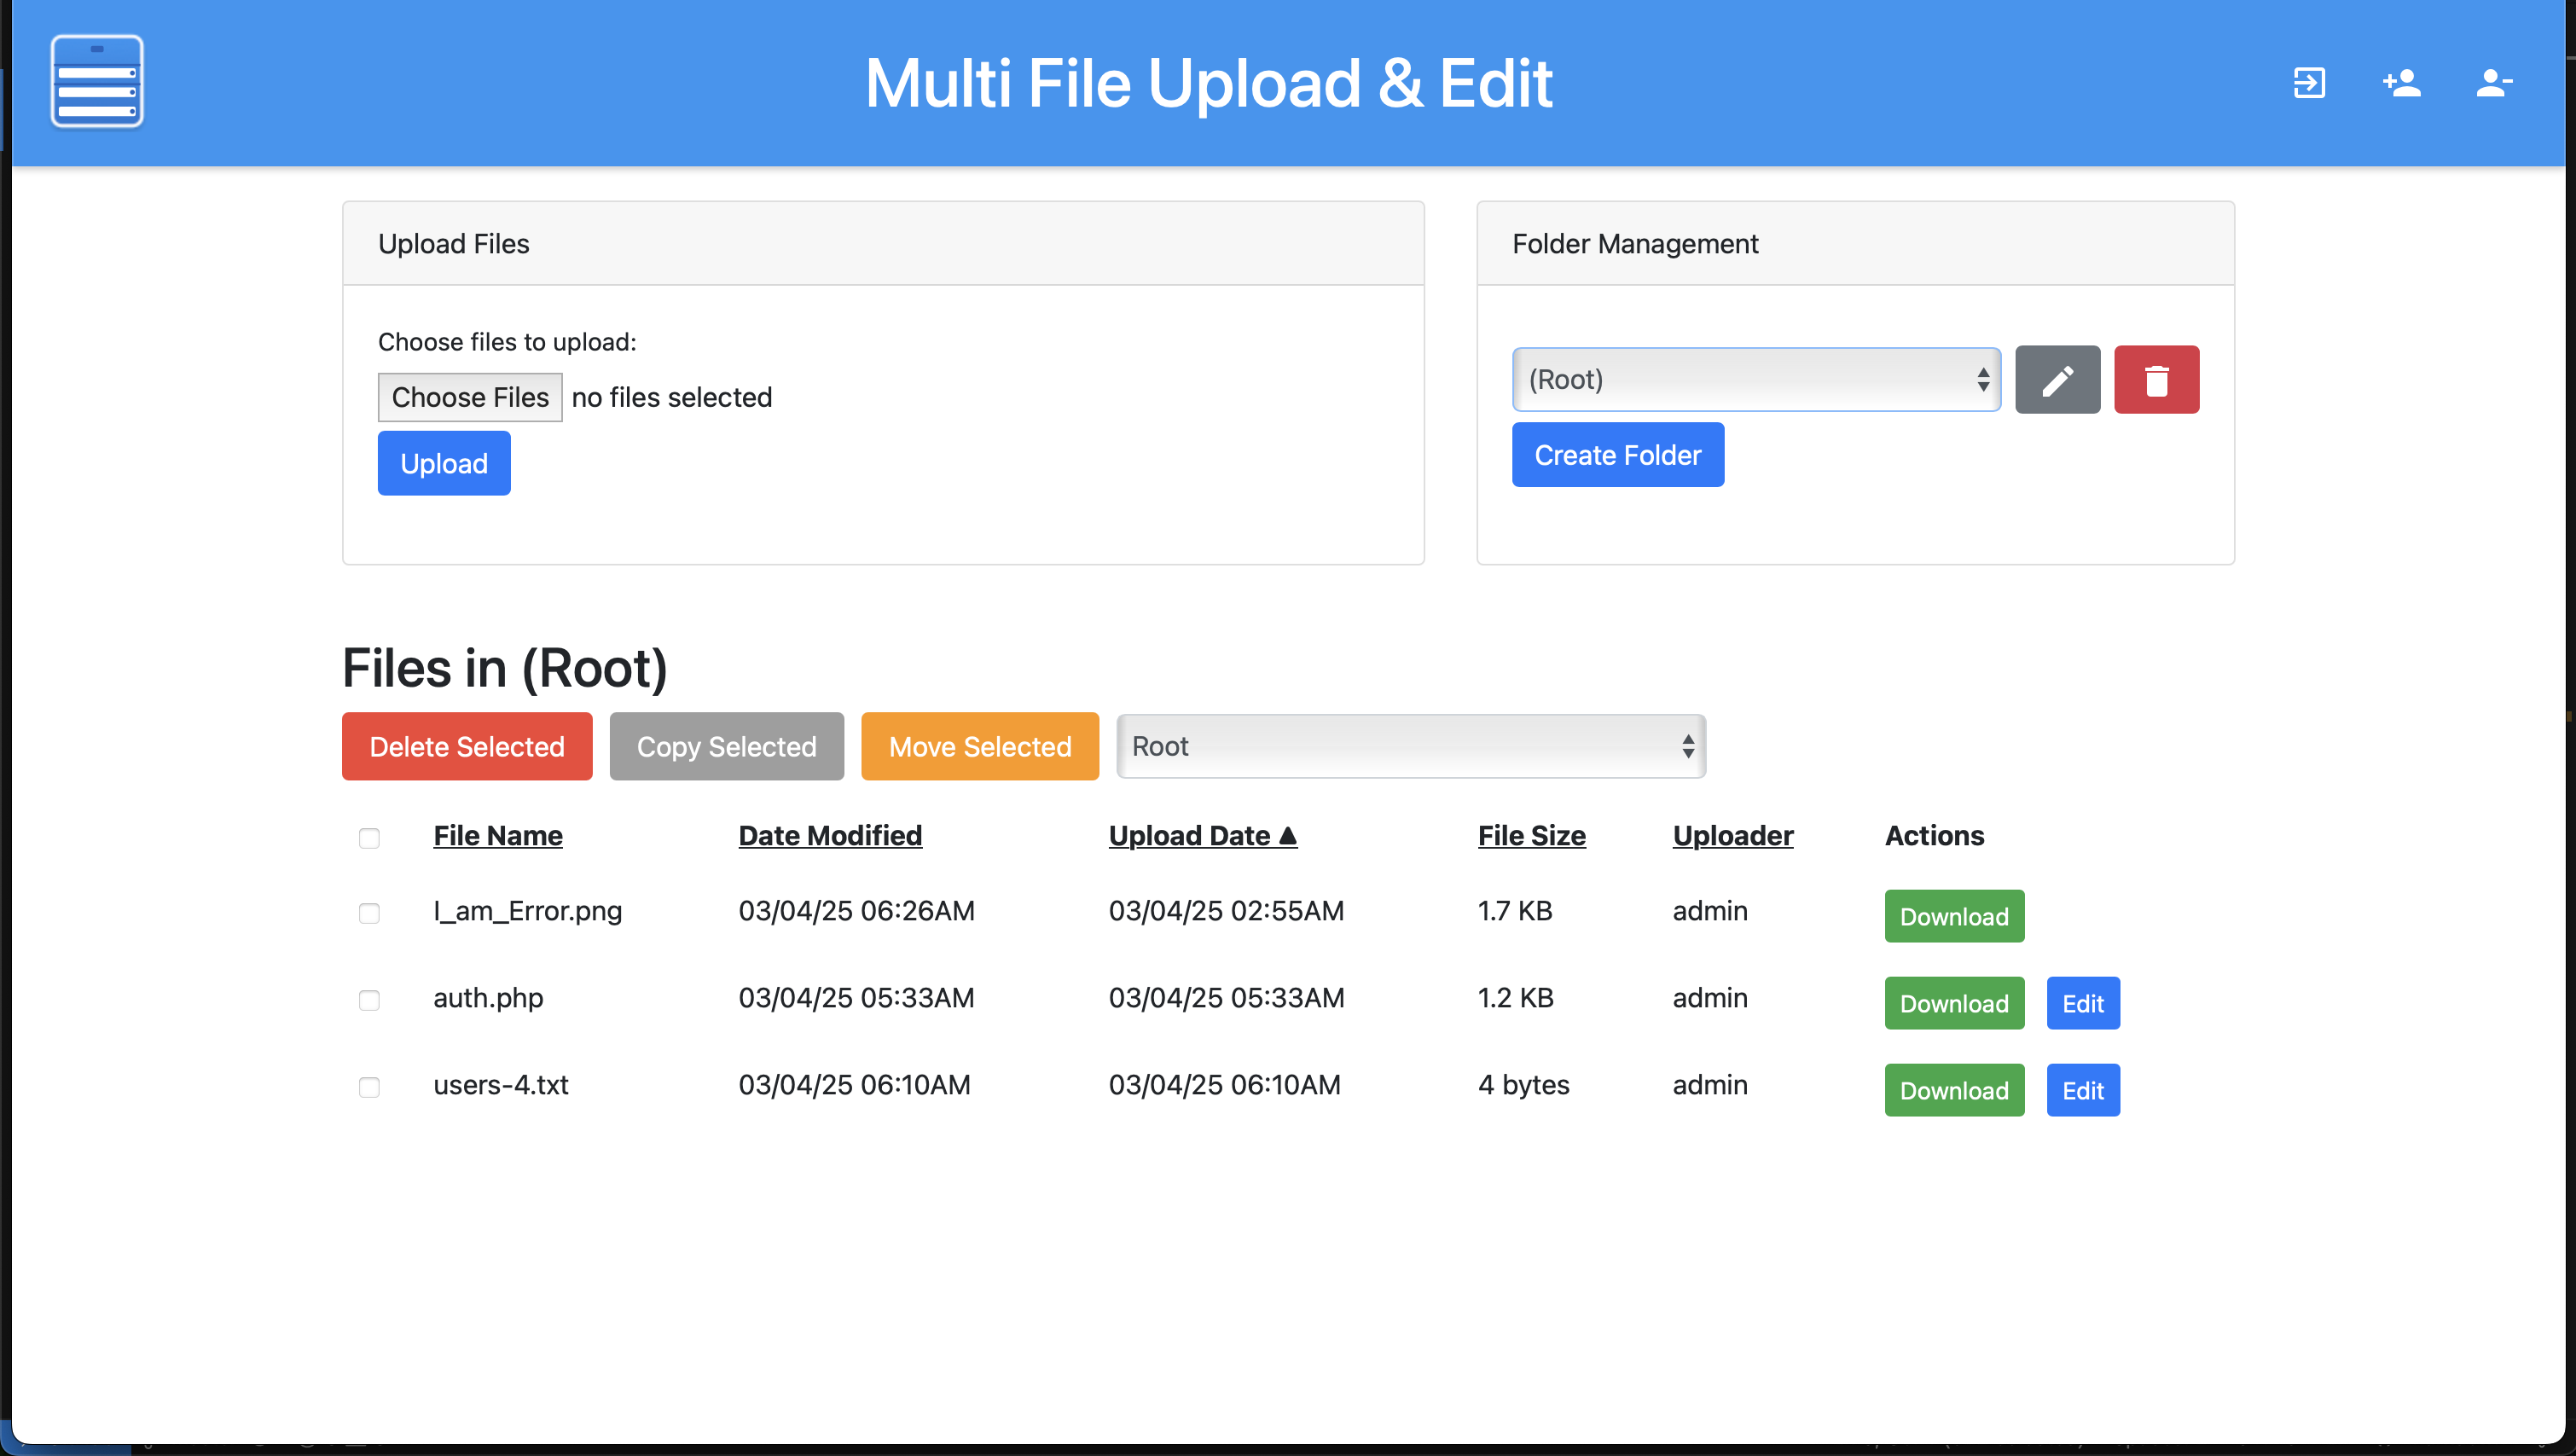Click Choose Files input
The image size is (2576, 1456).
(x=470, y=397)
